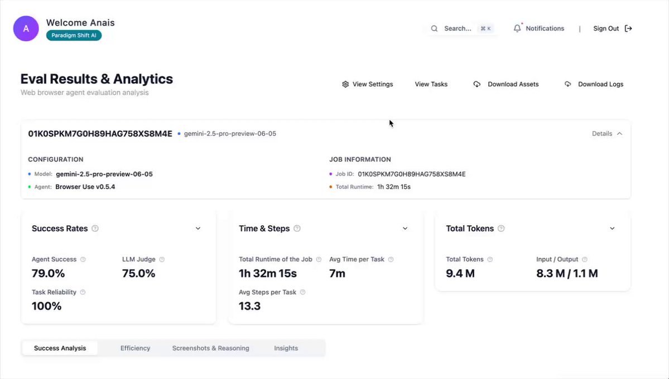Expand the Total Tokens card chevron
Screen dimensions: 669x379
pos(612,229)
